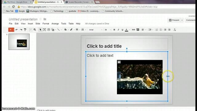Open the Format menu

click(x=46, y=23)
